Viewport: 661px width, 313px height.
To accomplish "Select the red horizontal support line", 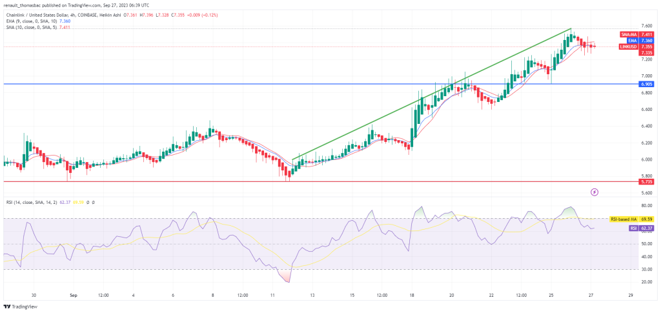I will [258, 182].
